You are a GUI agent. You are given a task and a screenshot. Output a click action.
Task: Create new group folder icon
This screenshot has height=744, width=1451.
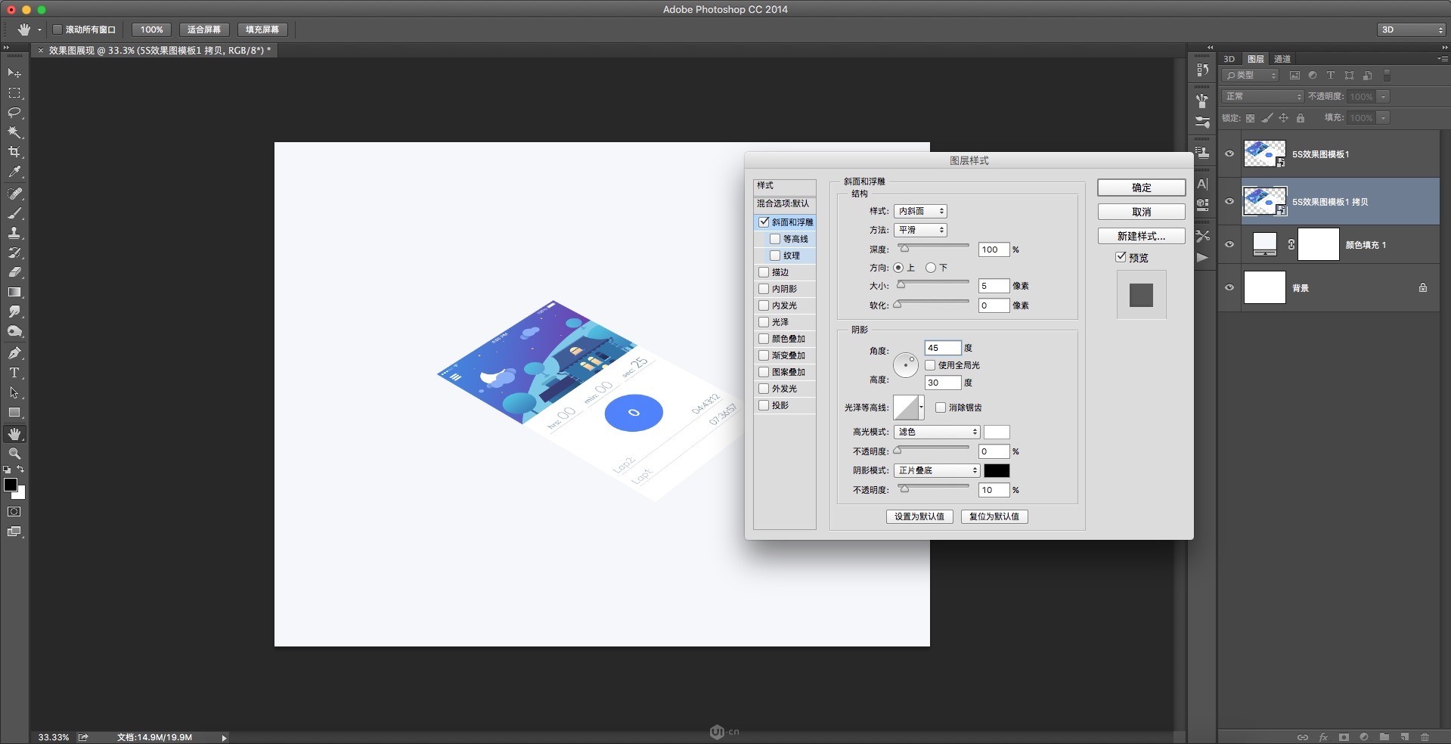point(1384,737)
